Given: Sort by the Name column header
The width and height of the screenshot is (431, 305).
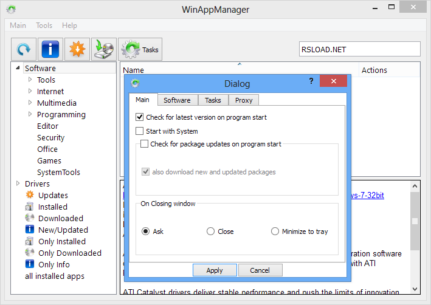Looking at the screenshot, I should click(x=240, y=70).
